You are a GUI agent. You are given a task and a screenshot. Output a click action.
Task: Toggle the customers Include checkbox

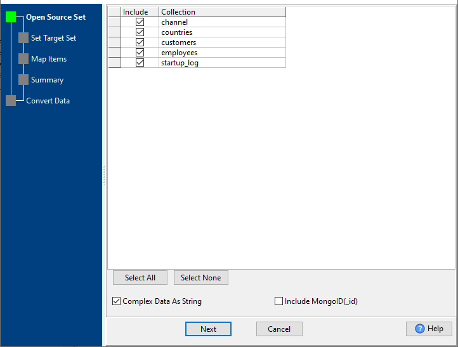(140, 43)
